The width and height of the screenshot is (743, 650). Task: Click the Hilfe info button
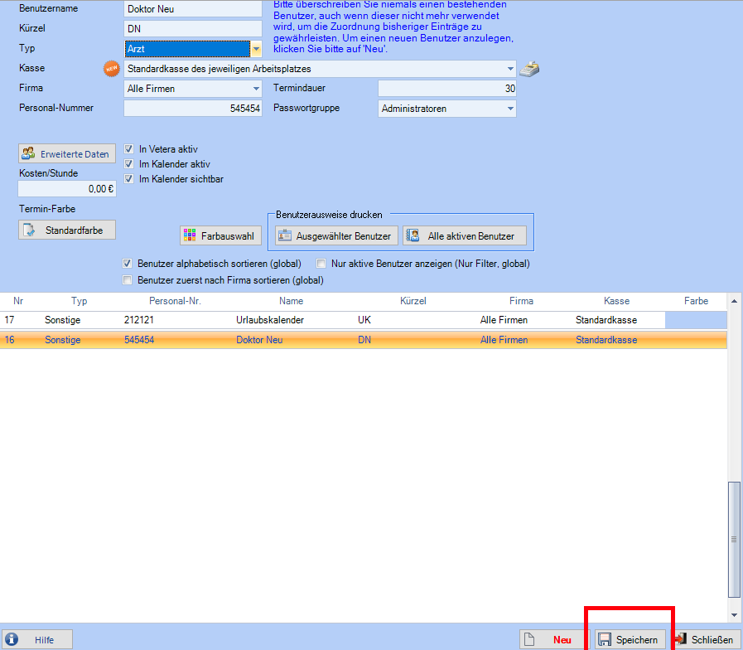(x=37, y=639)
